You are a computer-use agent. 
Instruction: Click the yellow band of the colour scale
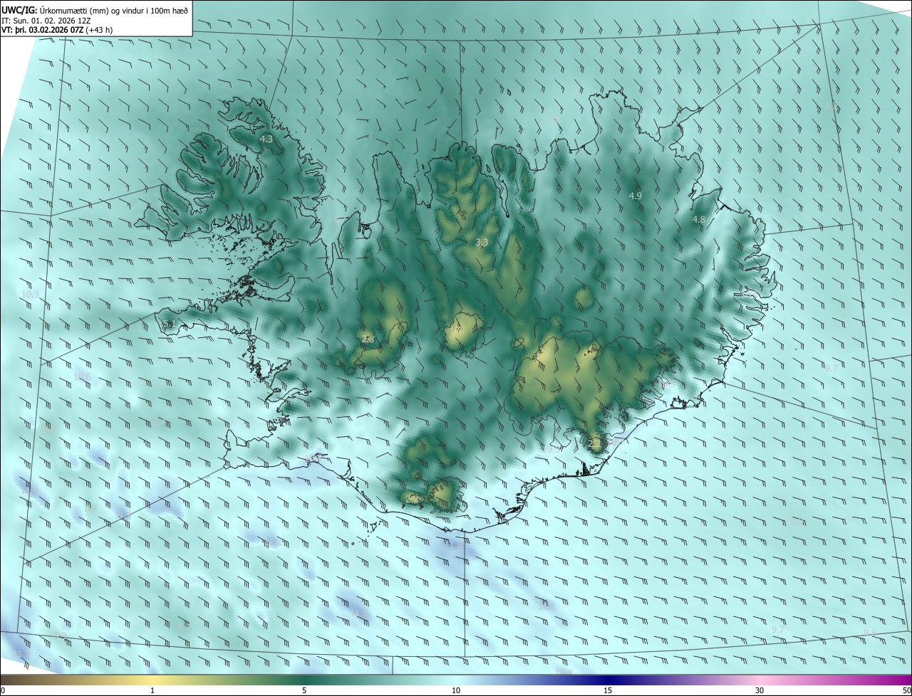(152, 680)
